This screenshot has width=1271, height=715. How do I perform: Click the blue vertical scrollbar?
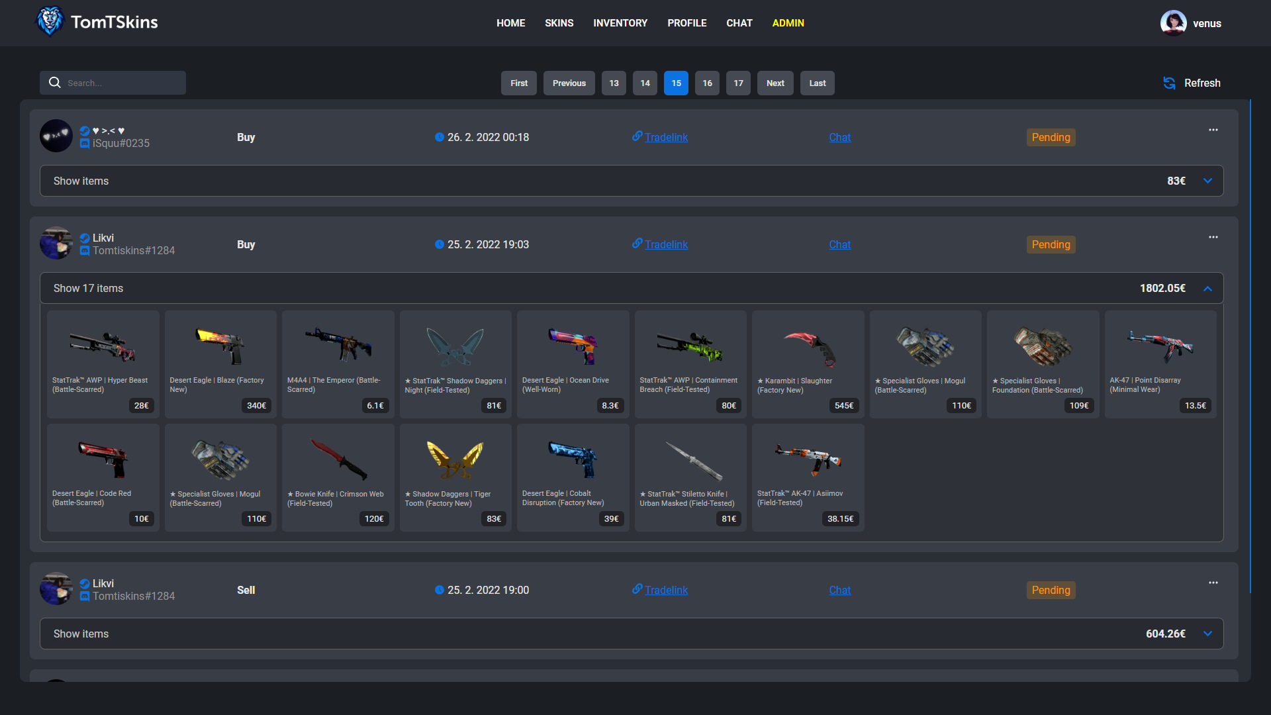point(1250,346)
